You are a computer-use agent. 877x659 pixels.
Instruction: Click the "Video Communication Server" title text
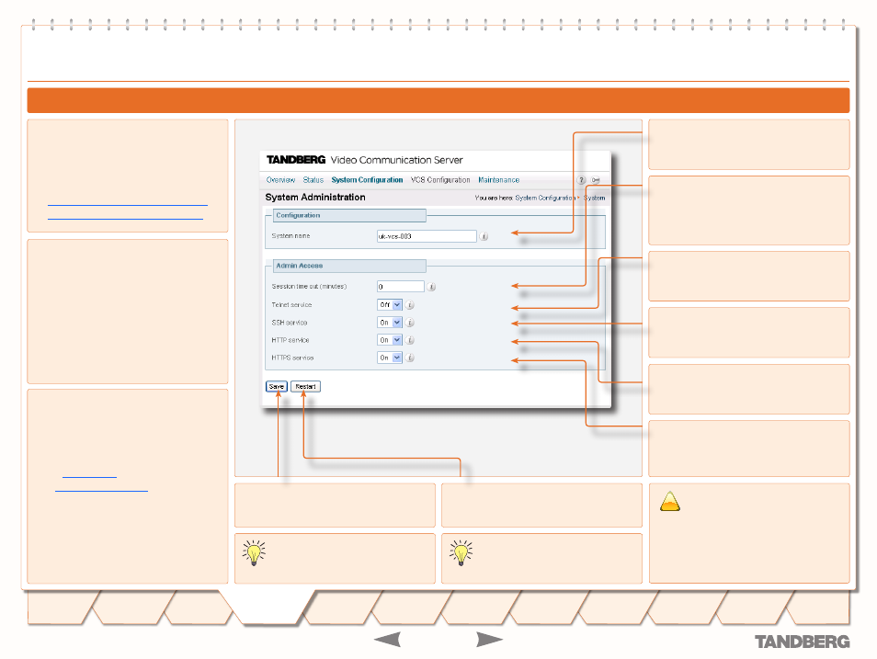(x=396, y=160)
